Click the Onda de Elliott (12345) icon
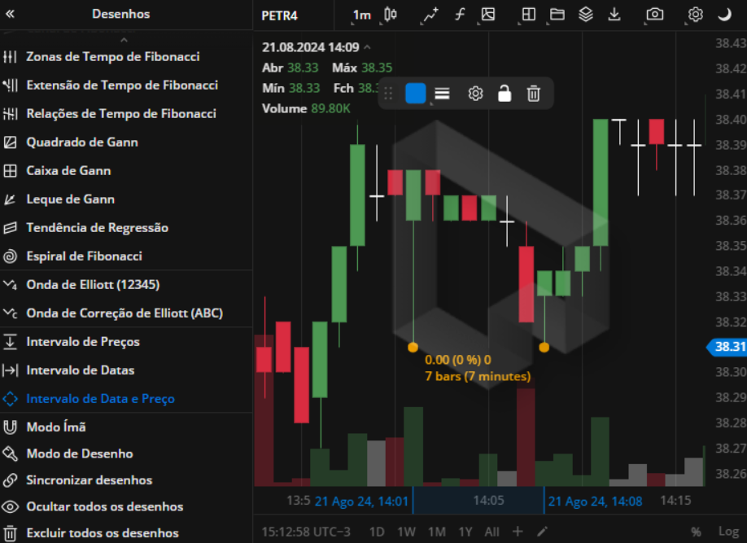Viewport: 747px width, 543px height. (x=10, y=285)
